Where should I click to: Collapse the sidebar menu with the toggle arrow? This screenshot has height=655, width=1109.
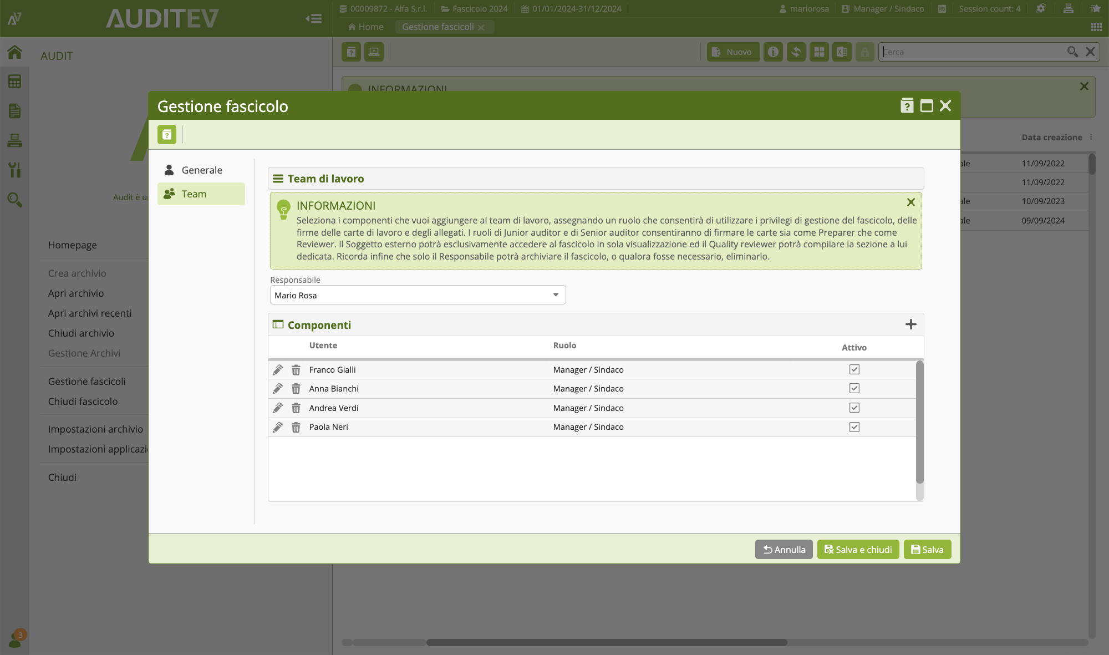tap(313, 19)
